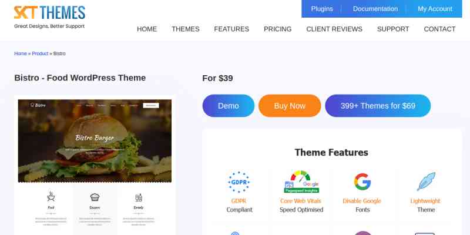The height and width of the screenshot is (235, 470).
Task: Click the orange Buy Now button
Action: click(x=290, y=106)
